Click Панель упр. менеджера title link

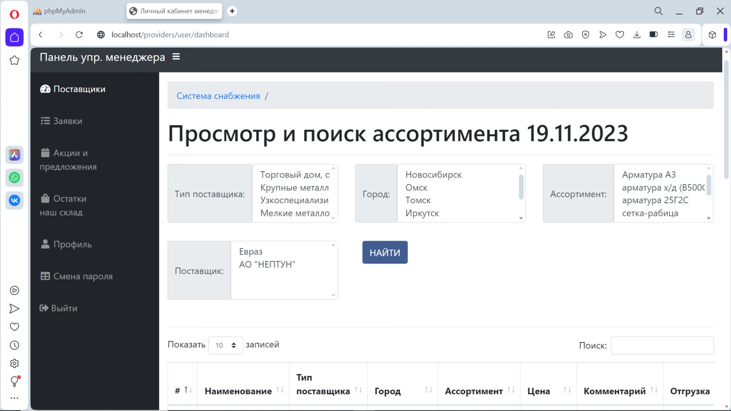[x=102, y=57]
